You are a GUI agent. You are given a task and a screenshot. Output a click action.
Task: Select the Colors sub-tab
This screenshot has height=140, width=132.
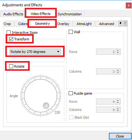pos(23,24)
